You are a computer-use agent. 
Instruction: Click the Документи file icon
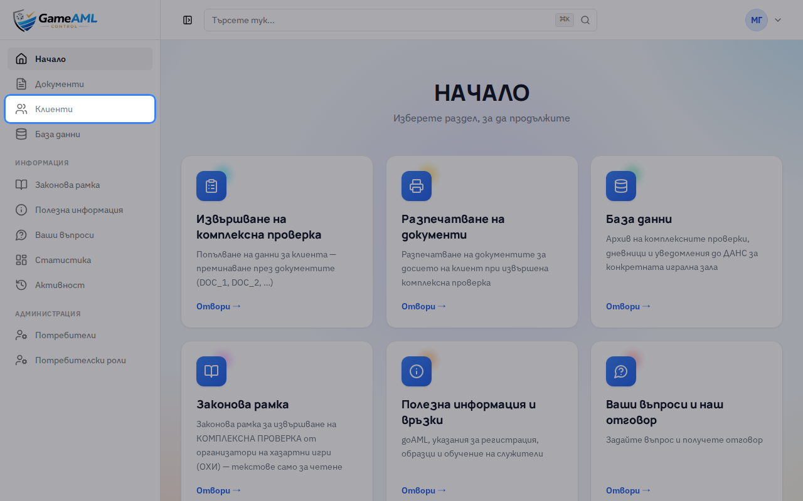click(21, 84)
